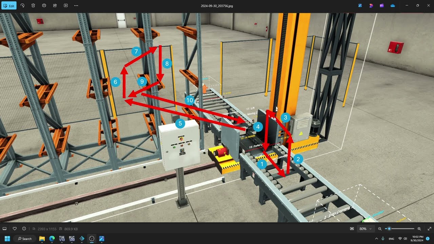Click the displayed warehouse photo

click(x=217, y=118)
